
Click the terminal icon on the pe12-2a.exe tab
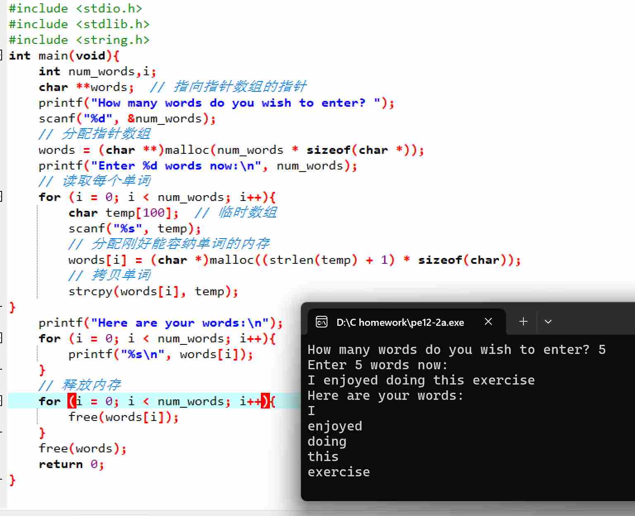321,322
